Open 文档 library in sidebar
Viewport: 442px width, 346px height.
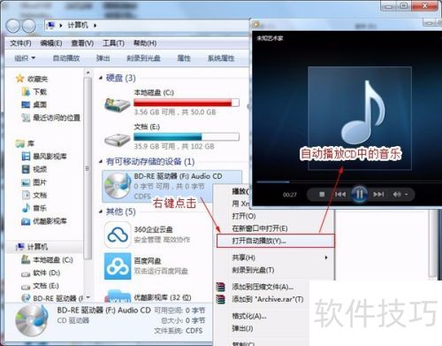34,195
